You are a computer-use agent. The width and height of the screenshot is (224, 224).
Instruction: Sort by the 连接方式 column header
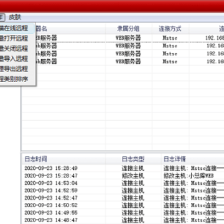coord(170,29)
